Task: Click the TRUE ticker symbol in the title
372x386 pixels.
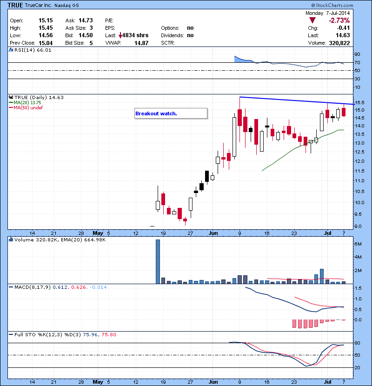Action: click(15, 5)
